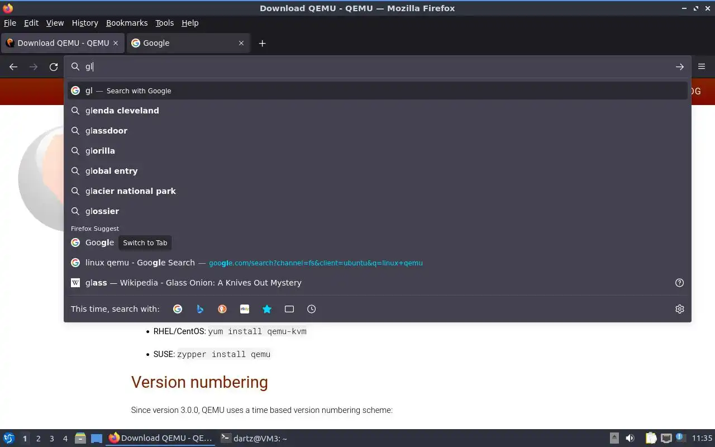
Task: Open the View menu
Action: click(55, 23)
